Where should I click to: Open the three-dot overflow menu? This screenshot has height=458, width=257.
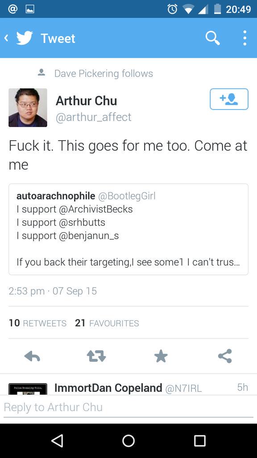coord(245,38)
